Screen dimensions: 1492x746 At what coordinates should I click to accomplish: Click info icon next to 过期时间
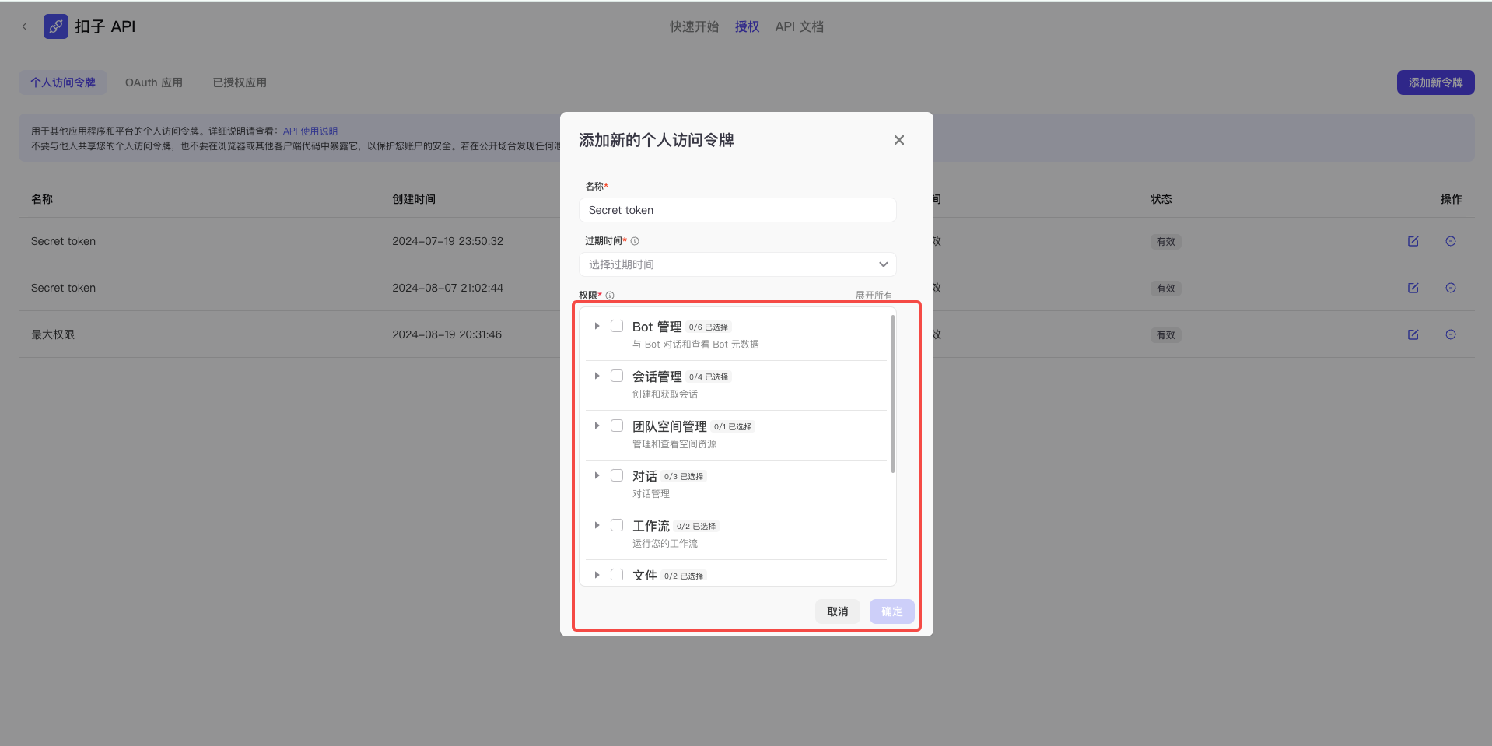pyautogui.click(x=635, y=241)
